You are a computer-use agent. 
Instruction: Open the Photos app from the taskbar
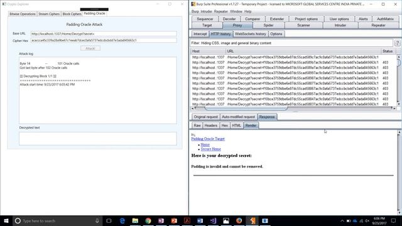point(226,220)
